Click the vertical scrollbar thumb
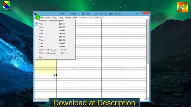The image size is (191, 107). pyautogui.click(x=148, y=43)
